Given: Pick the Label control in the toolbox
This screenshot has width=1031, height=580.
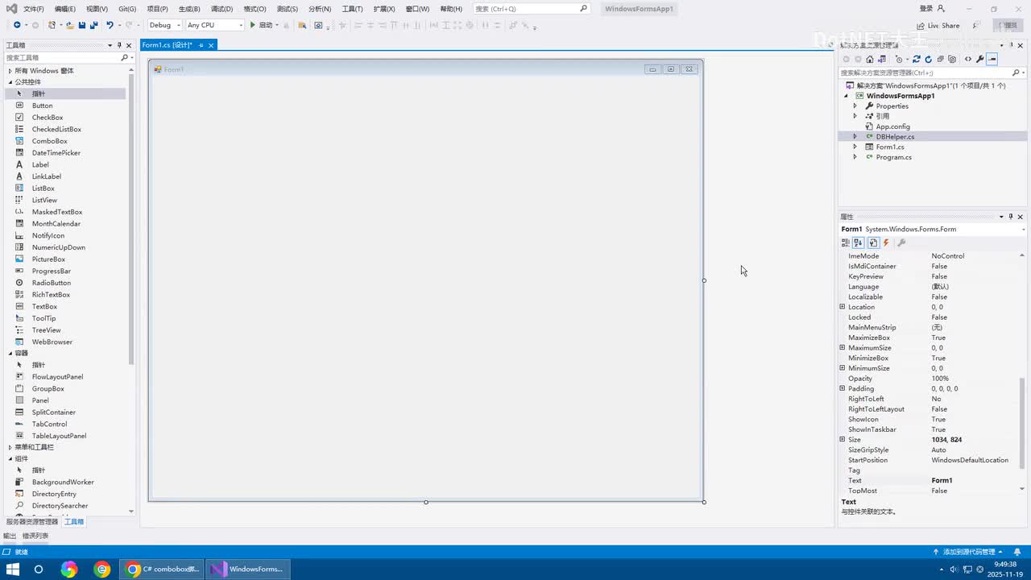Looking at the screenshot, I should click(40, 164).
